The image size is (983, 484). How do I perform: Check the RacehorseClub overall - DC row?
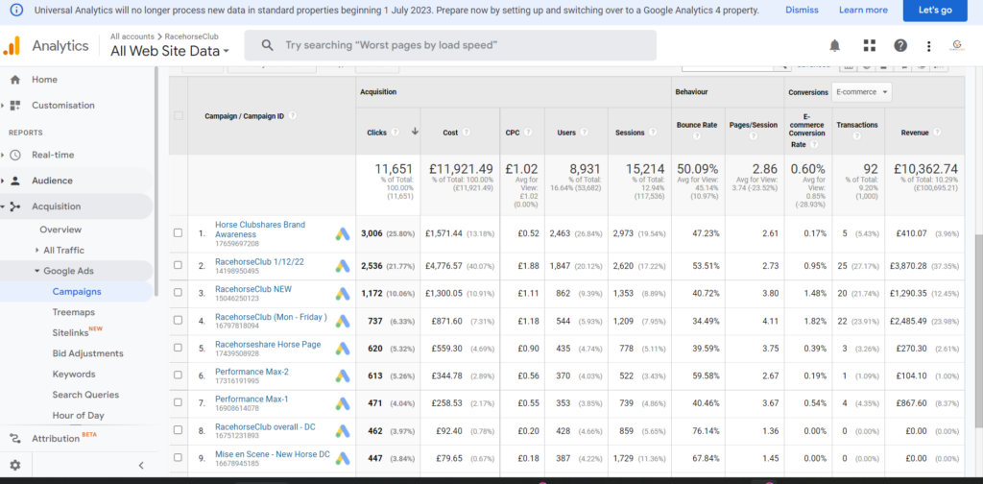[178, 430]
